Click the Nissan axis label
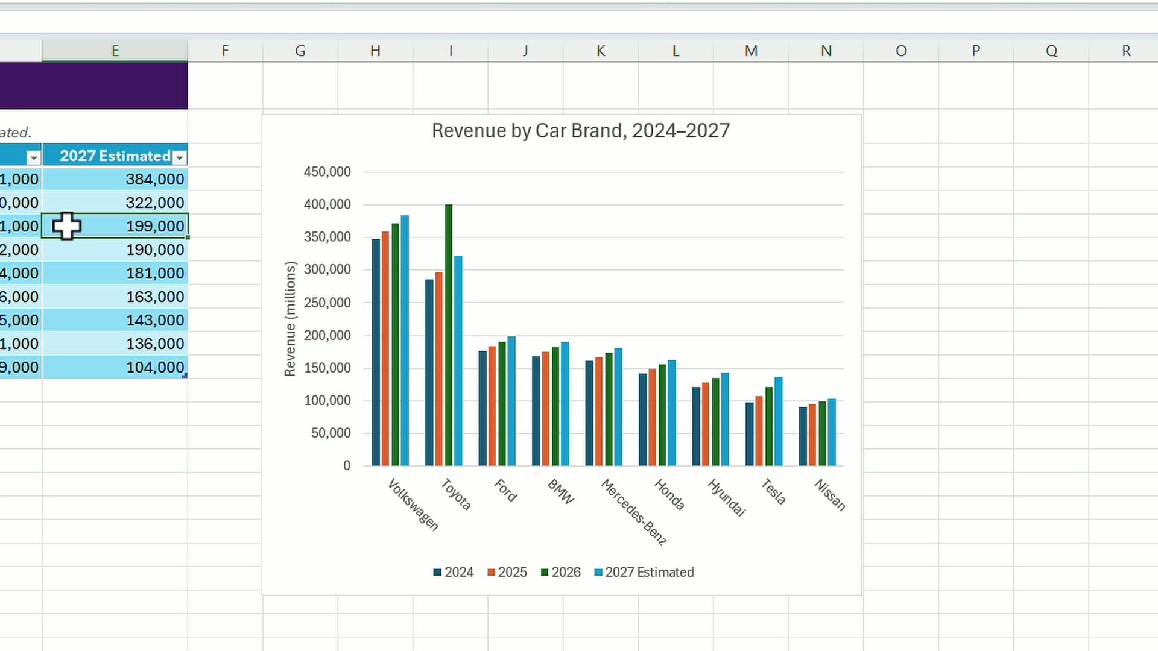Screen dimensions: 1158x651 pos(830,495)
